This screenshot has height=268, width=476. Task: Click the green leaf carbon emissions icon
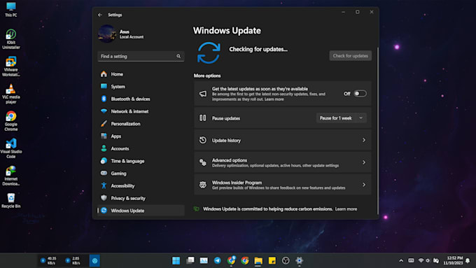tap(197, 209)
